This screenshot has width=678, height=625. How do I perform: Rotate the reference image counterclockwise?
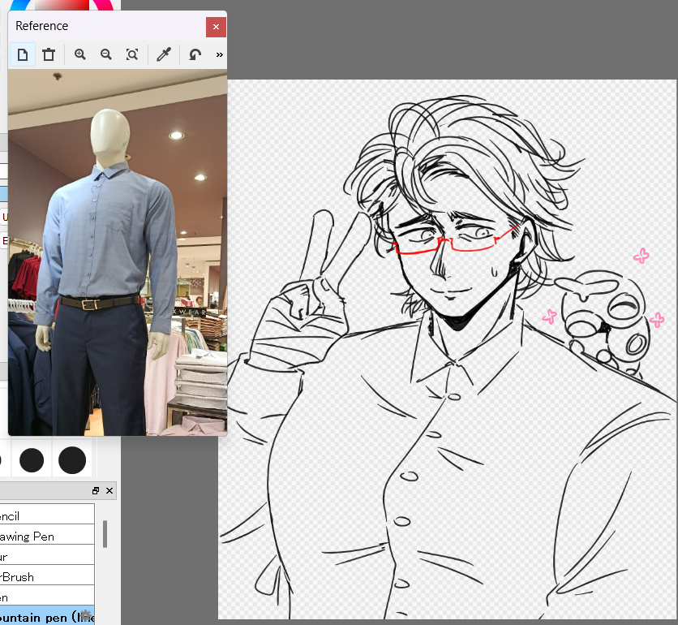click(195, 54)
